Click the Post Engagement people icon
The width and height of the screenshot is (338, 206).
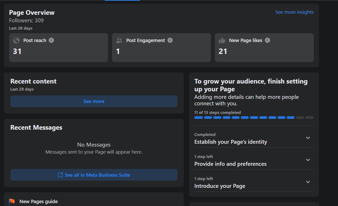coord(119,40)
